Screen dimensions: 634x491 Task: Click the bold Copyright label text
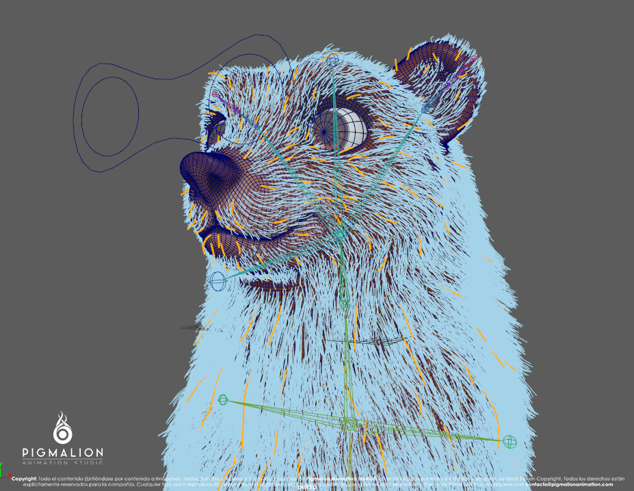24,479
